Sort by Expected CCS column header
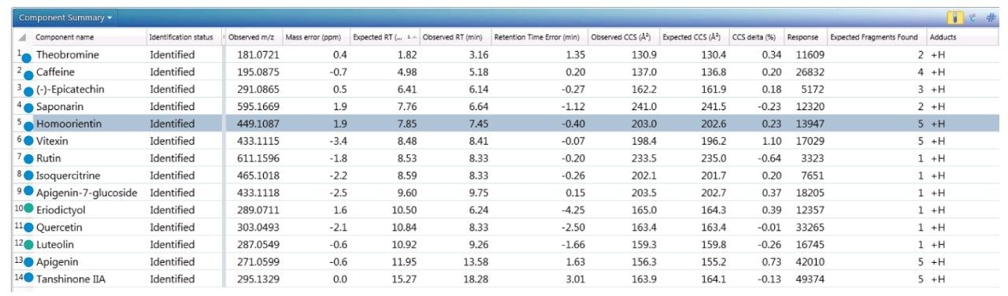Image resolution: width=1008 pixels, height=296 pixels. [x=691, y=38]
